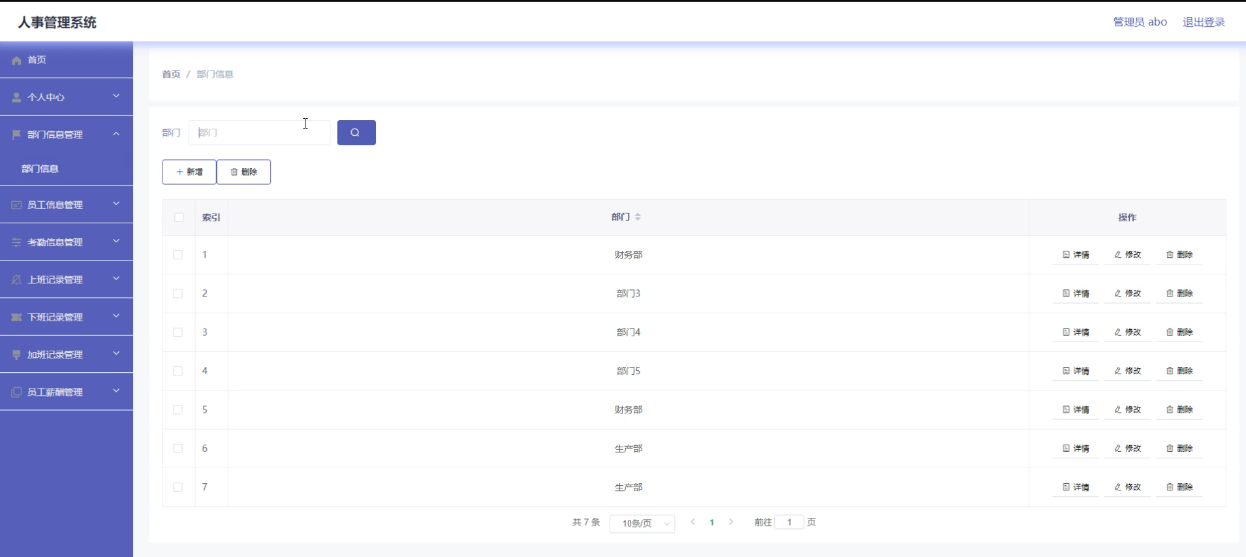Viewport: 1246px width, 557px height.
Task: Open 详情 for row 1 财务部
Action: pyautogui.click(x=1076, y=255)
